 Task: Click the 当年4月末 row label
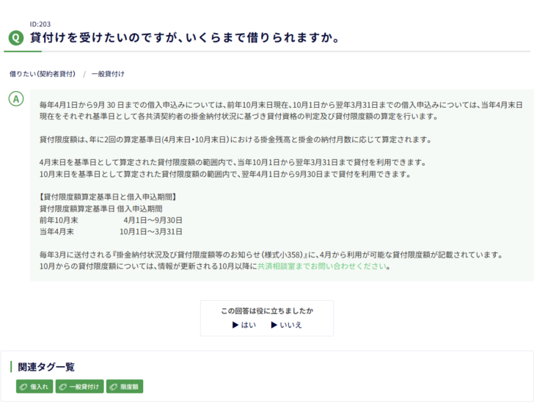coord(56,232)
